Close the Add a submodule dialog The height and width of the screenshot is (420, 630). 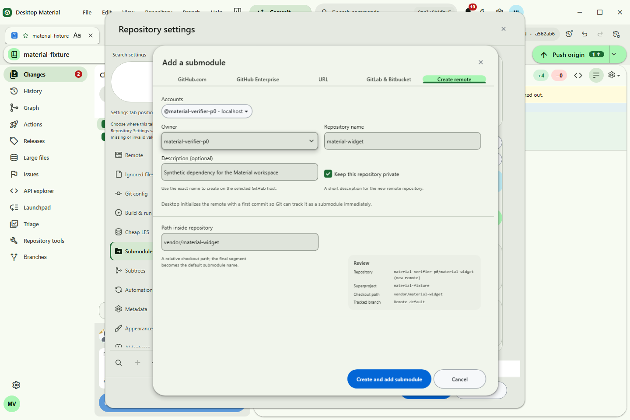click(481, 62)
